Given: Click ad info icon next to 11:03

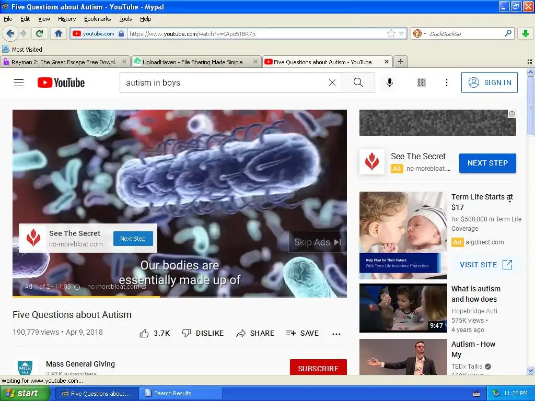Looking at the screenshot, I should pos(77,287).
